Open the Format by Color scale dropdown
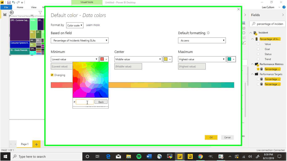The image size is (287, 161). point(75,25)
